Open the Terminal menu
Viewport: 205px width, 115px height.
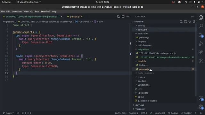pyautogui.click(x=45, y=11)
